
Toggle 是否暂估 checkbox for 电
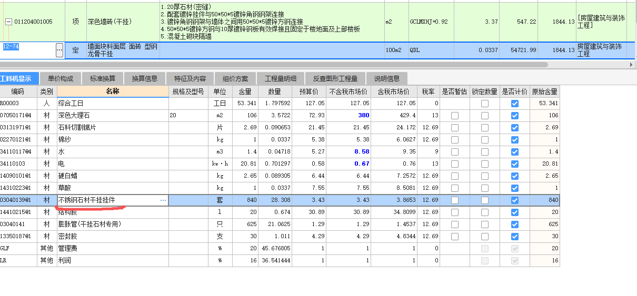pyautogui.click(x=454, y=164)
